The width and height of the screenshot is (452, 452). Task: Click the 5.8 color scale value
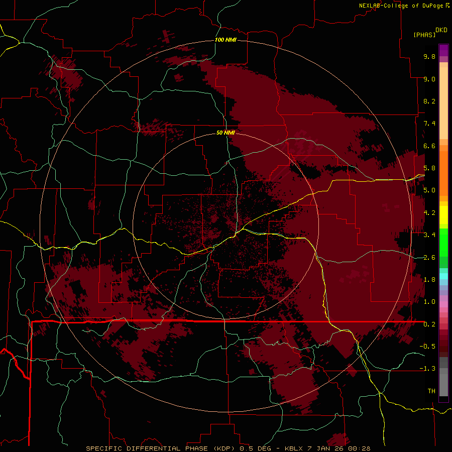[429, 168]
